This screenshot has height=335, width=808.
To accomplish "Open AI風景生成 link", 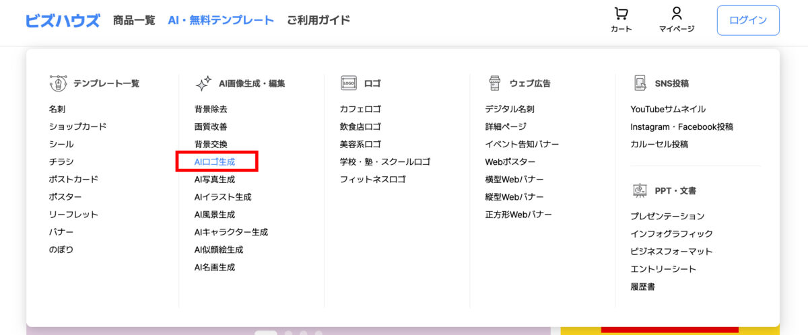I will pyautogui.click(x=215, y=215).
